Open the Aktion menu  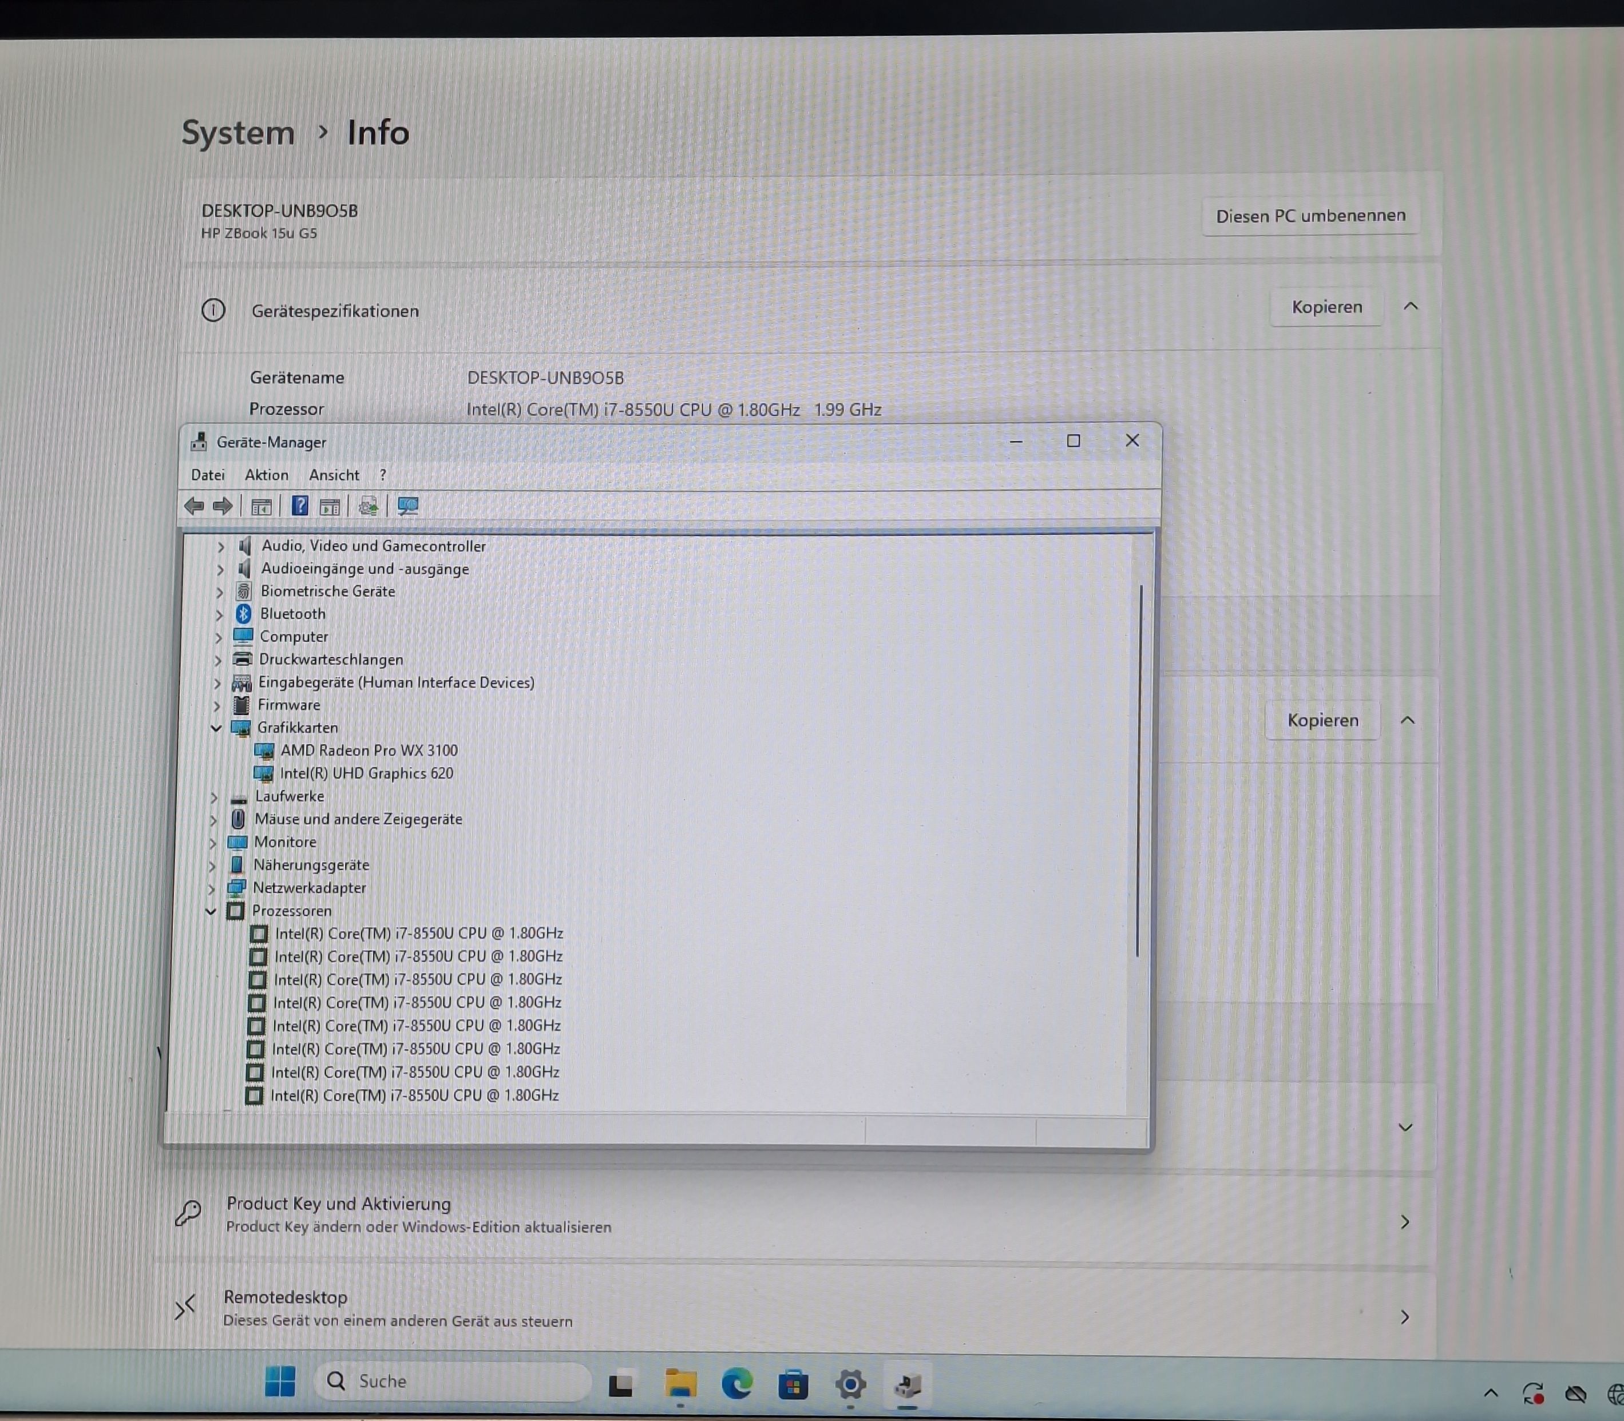click(267, 475)
